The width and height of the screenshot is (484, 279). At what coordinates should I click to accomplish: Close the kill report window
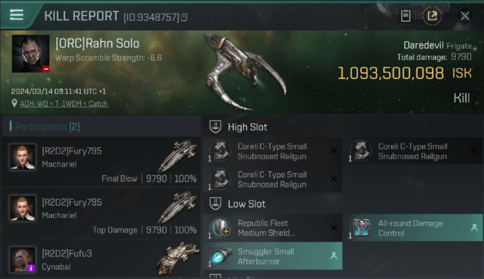(x=465, y=16)
